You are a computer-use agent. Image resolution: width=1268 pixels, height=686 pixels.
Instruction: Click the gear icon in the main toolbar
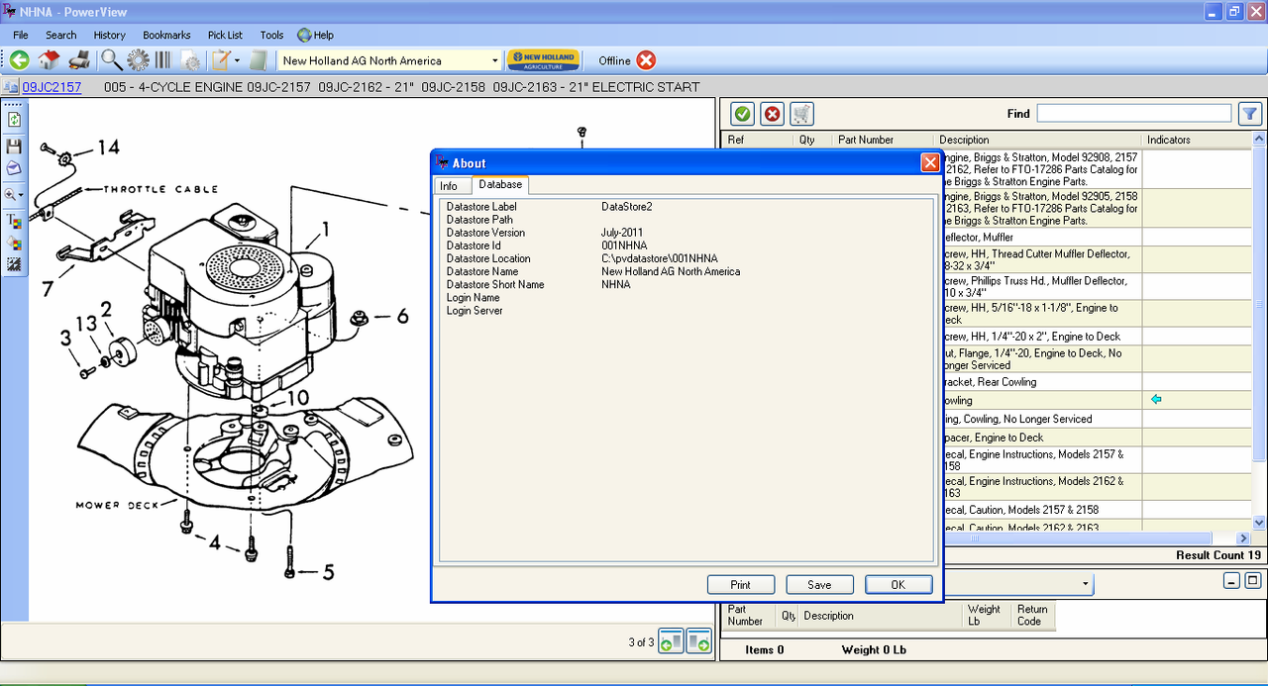coord(138,60)
